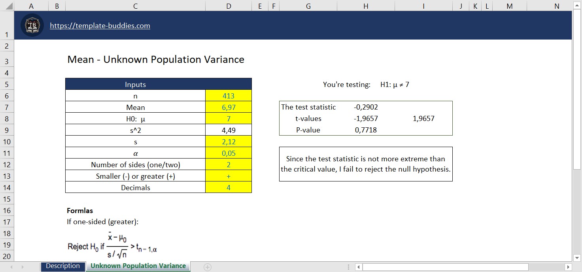Click the vertical scrollbar up arrow
Image resolution: width=582 pixels, height=272 pixels.
(576, 5)
